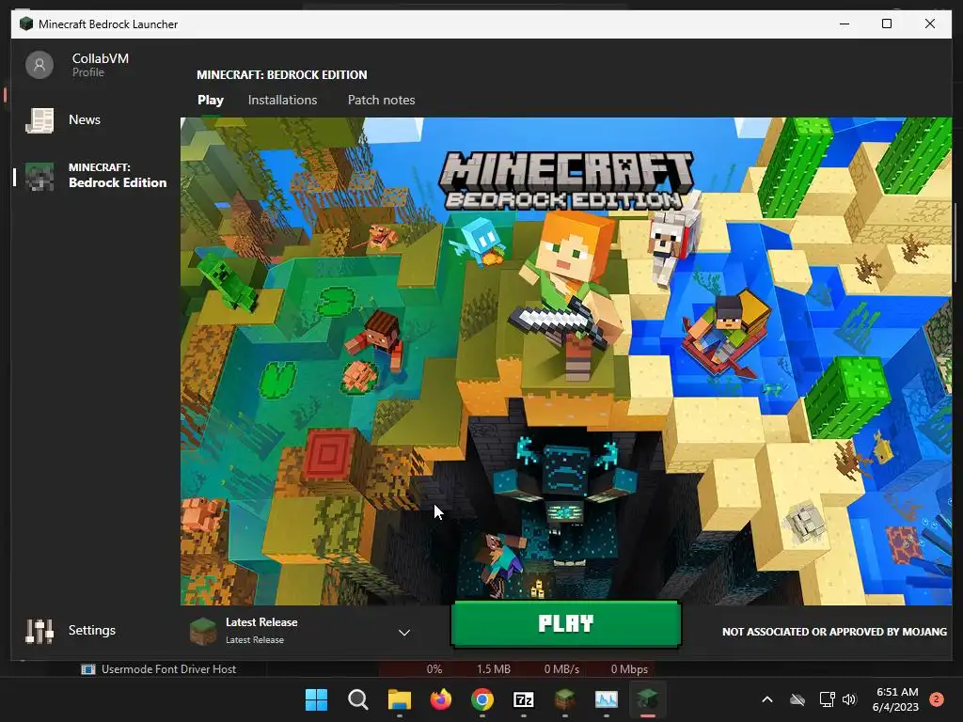Launch Firefox from the taskbar
963x722 pixels.
tap(440, 699)
